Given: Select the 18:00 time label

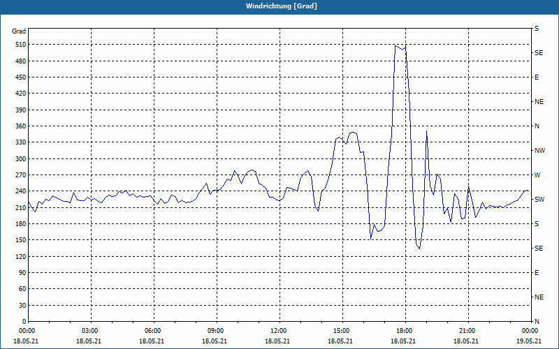Looking at the screenshot, I should 404,331.
